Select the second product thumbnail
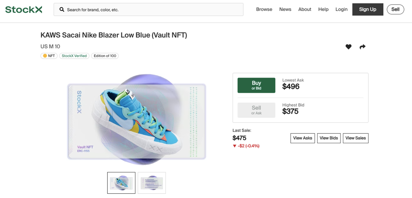Viewport: 412px width, 198px height. coord(152,183)
